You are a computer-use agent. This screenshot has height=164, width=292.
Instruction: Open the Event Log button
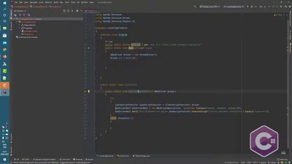tap(282, 159)
